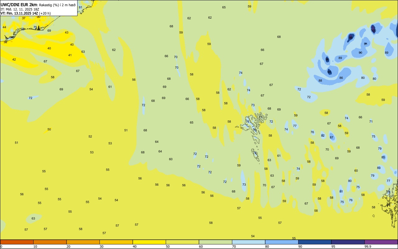Viewport: 398px width, 249px height.
Task: Click the map value 42
Action: pos(14,60)
